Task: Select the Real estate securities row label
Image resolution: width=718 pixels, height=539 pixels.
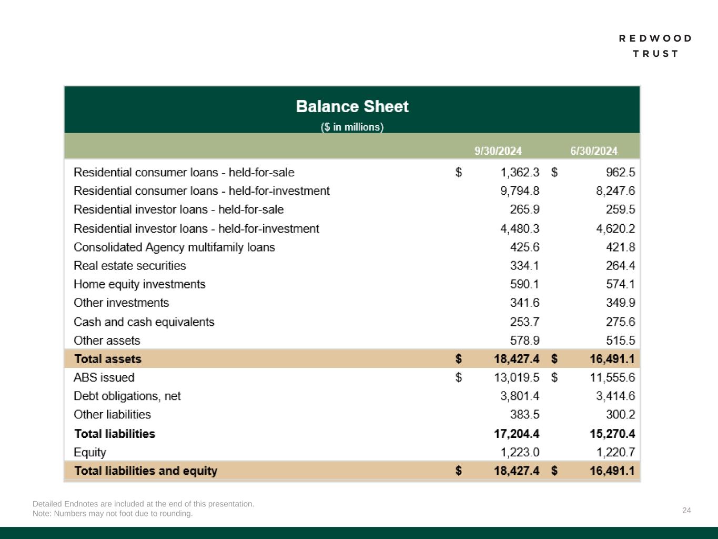Action: tap(129, 266)
